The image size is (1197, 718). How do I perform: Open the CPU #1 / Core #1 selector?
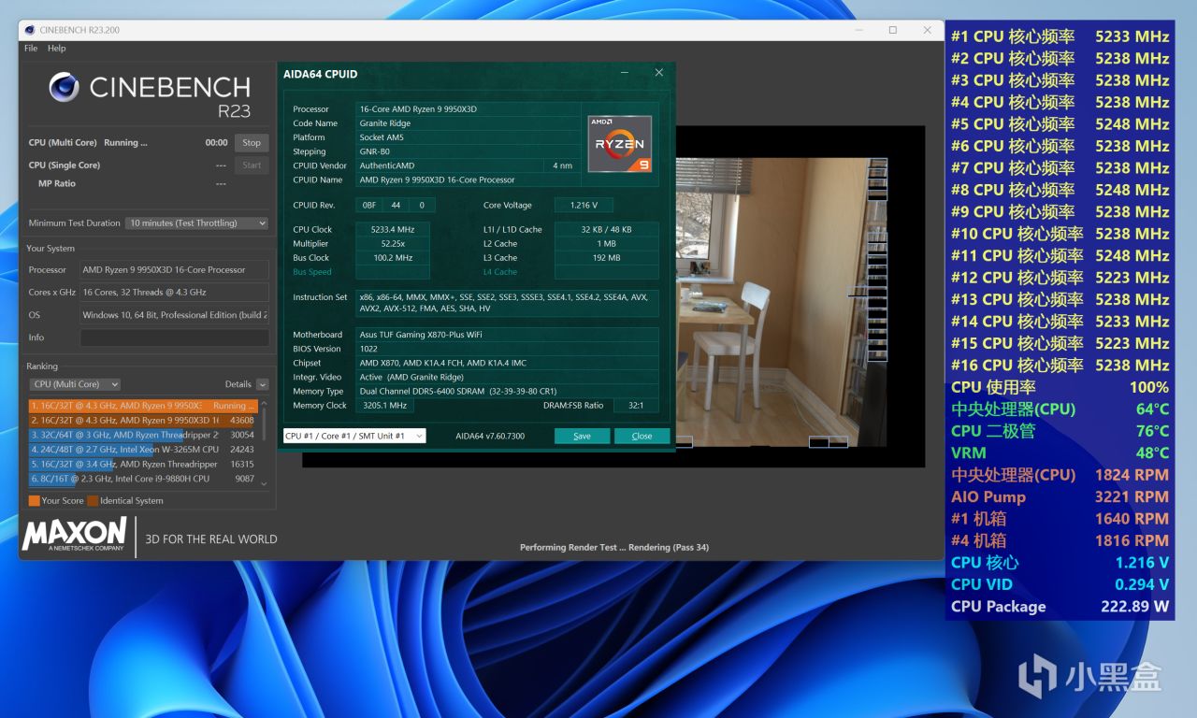(x=354, y=436)
